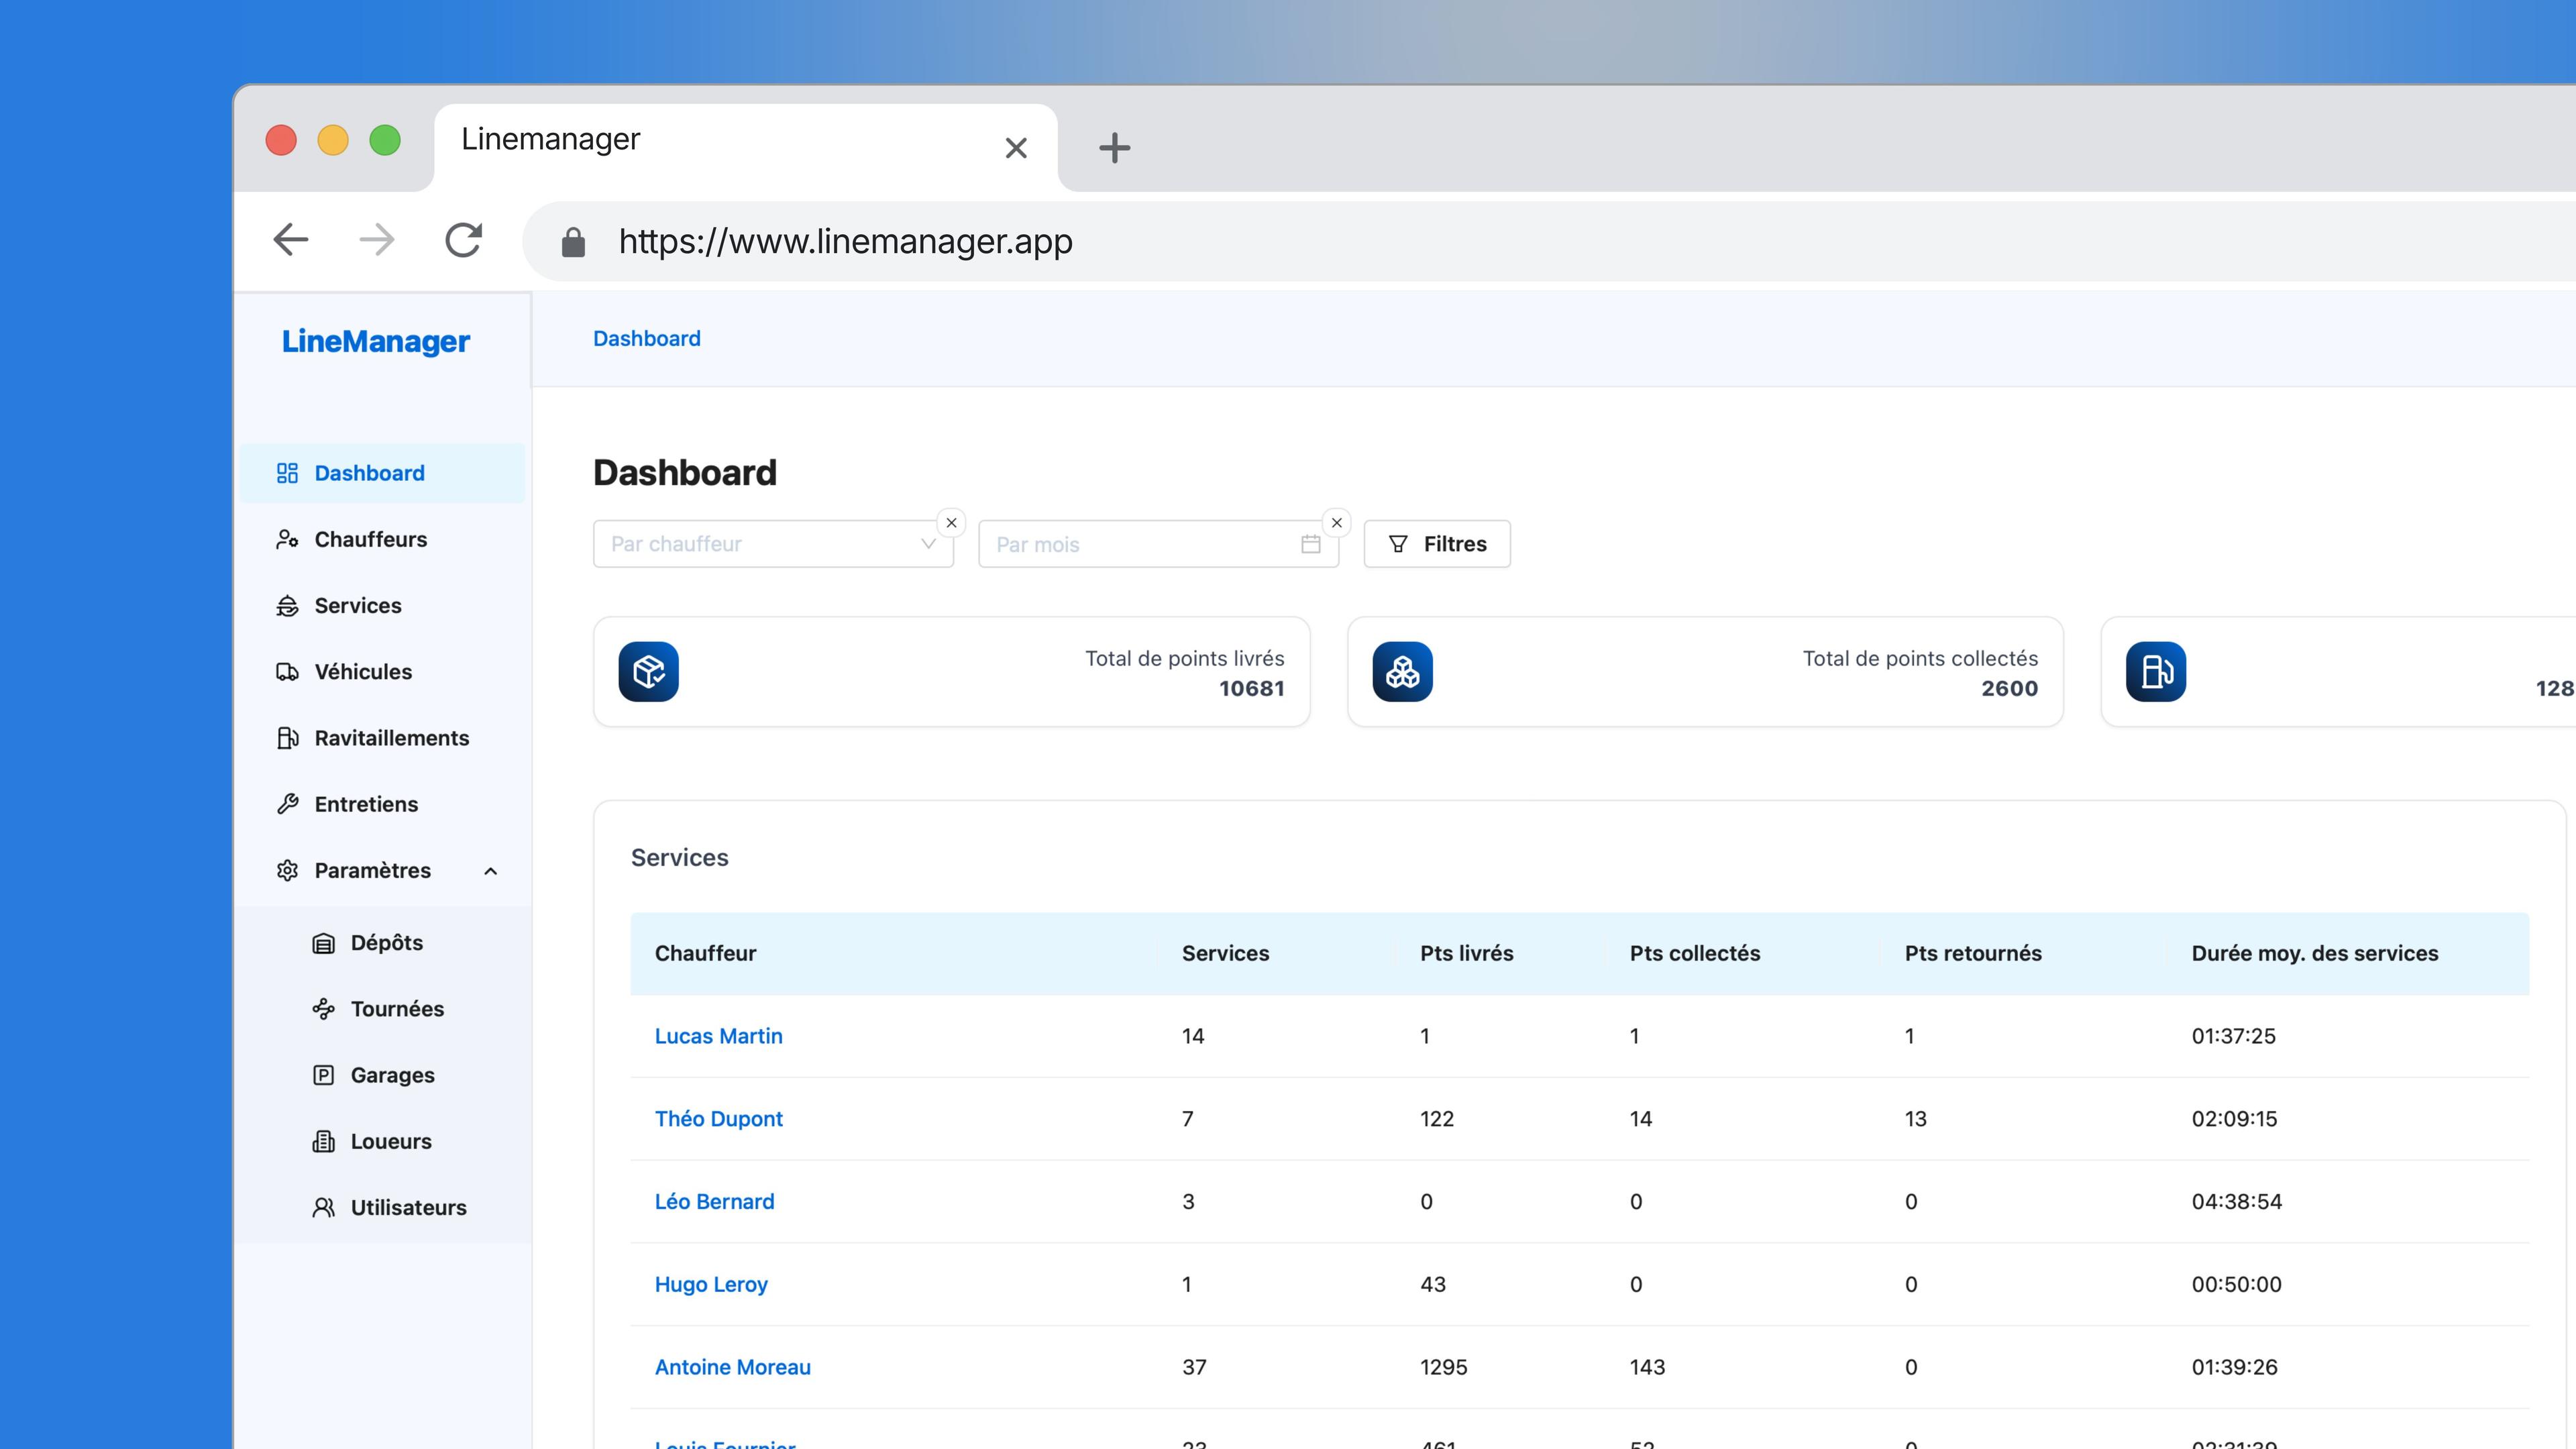Open Dépôts under Paramètres
The height and width of the screenshot is (1449, 2576).
point(382,943)
